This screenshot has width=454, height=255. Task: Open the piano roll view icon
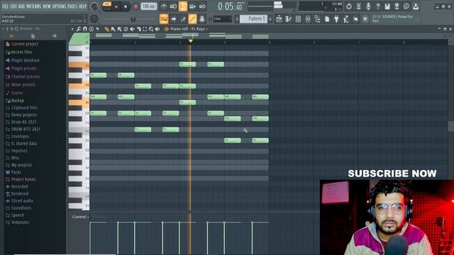point(289,19)
